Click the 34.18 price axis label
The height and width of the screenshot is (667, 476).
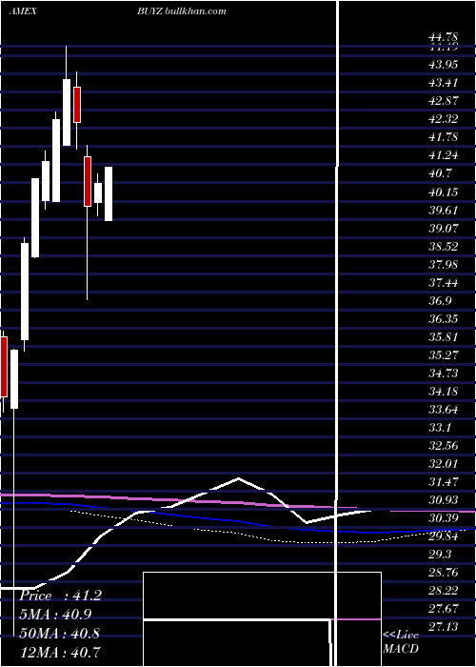click(x=443, y=392)
